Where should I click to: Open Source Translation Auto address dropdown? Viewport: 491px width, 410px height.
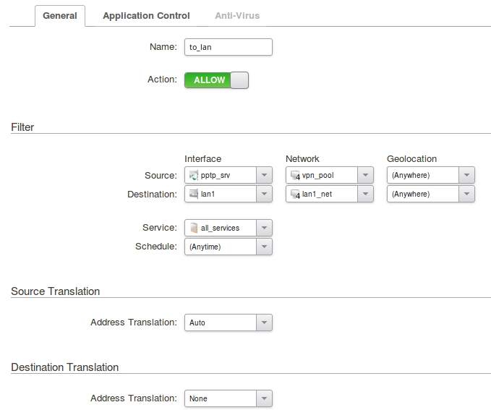pos(264,323)
